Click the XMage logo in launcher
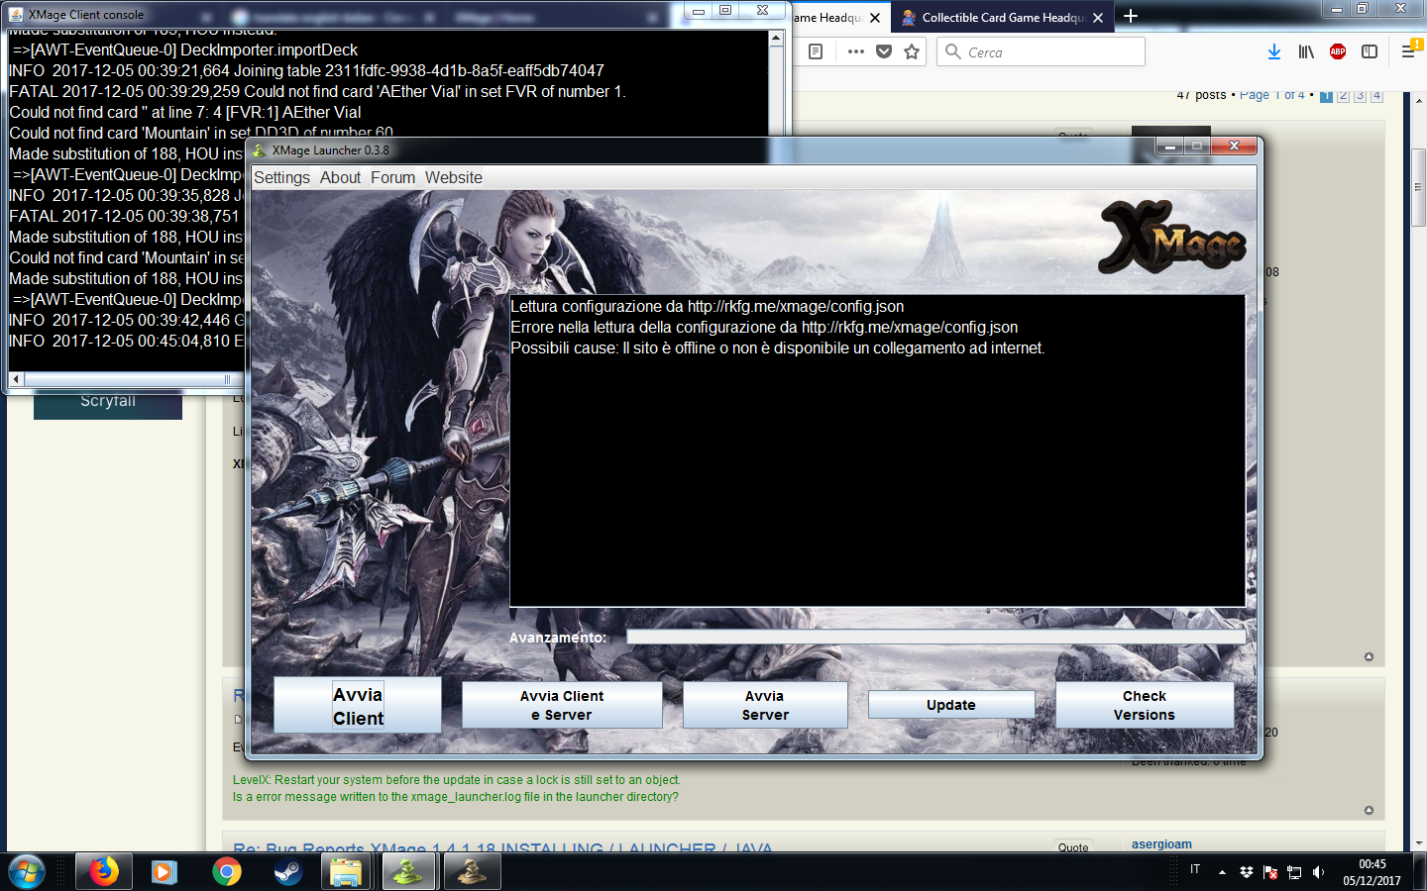The height and width of the screenshot is (891, 1427). [x=1172, y=238]
